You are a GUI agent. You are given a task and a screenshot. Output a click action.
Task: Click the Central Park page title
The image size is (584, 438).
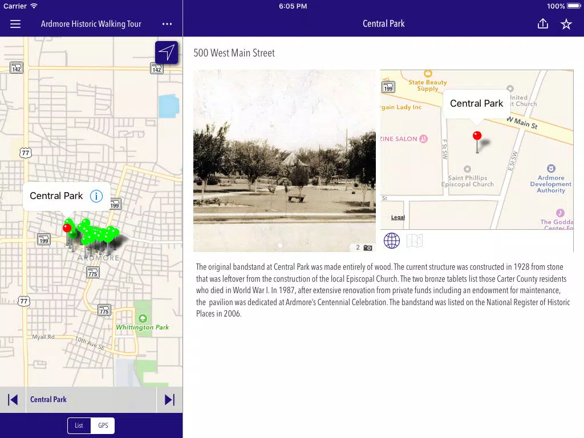pos(384,24)
